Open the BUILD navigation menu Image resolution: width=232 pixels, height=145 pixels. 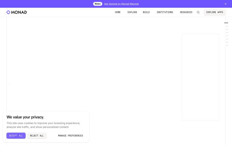(146, 12)
